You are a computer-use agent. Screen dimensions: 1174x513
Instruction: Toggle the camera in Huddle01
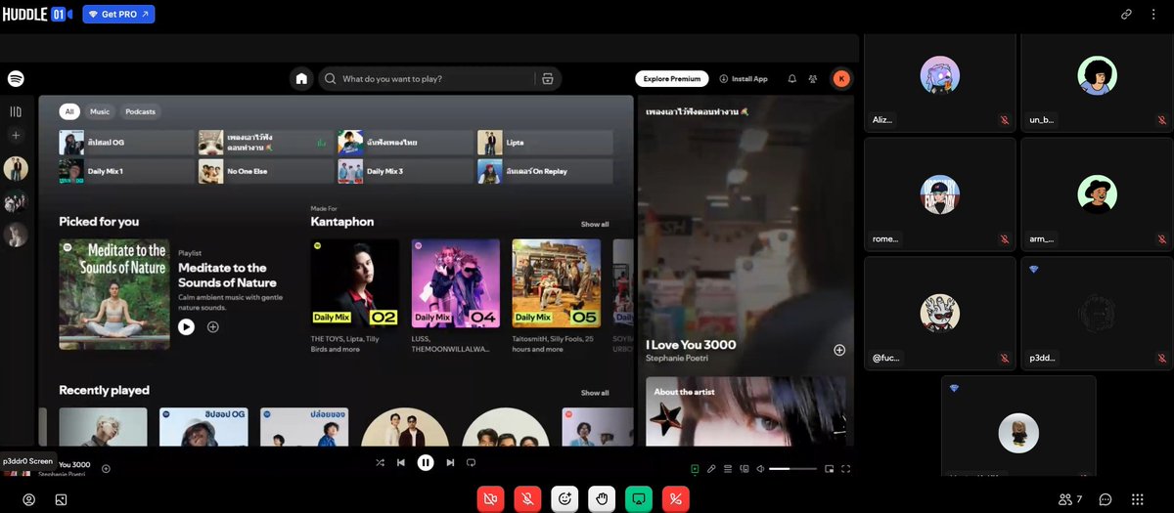click(490, 498)
